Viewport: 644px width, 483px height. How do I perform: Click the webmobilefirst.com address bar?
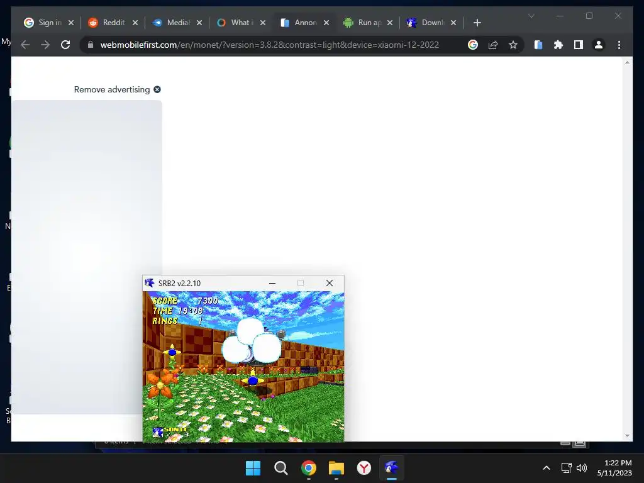pyautogui.click(x=269, y=45)
